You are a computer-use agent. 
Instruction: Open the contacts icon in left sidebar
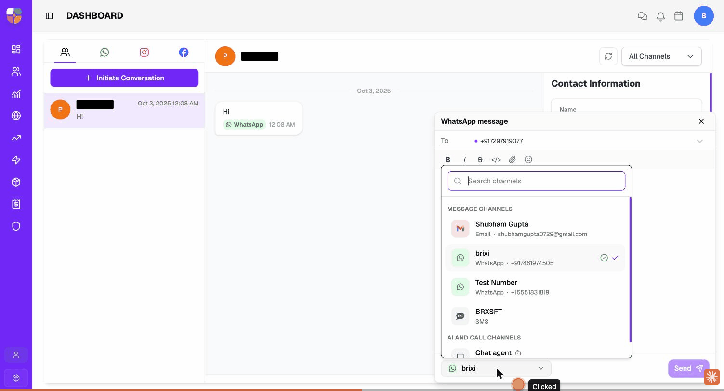pyautogui.click(x=16, y=71)
